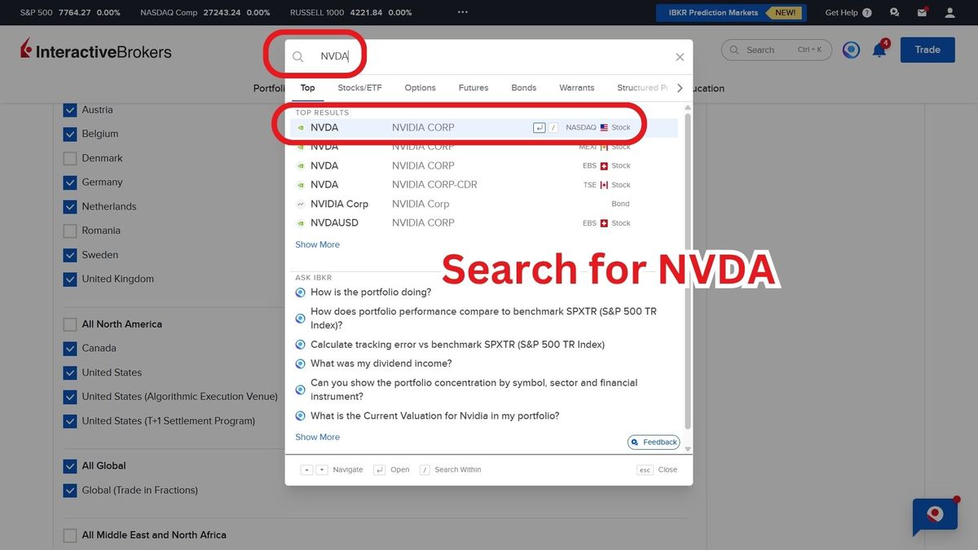Show more top search results

(317, 244)
